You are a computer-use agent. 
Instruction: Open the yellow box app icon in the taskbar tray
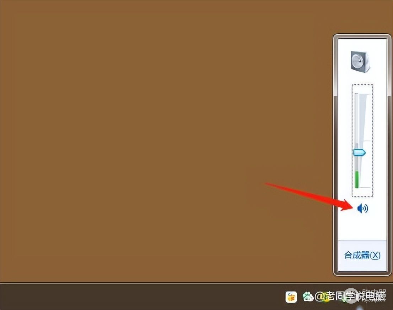tap(291, 297)
